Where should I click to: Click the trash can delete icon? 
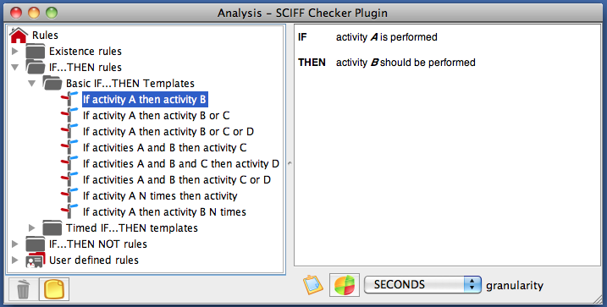tap(23, 289)
